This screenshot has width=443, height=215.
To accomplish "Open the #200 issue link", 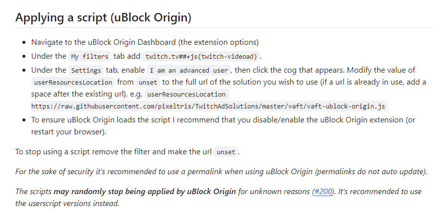I will click(x=323, y=192).
